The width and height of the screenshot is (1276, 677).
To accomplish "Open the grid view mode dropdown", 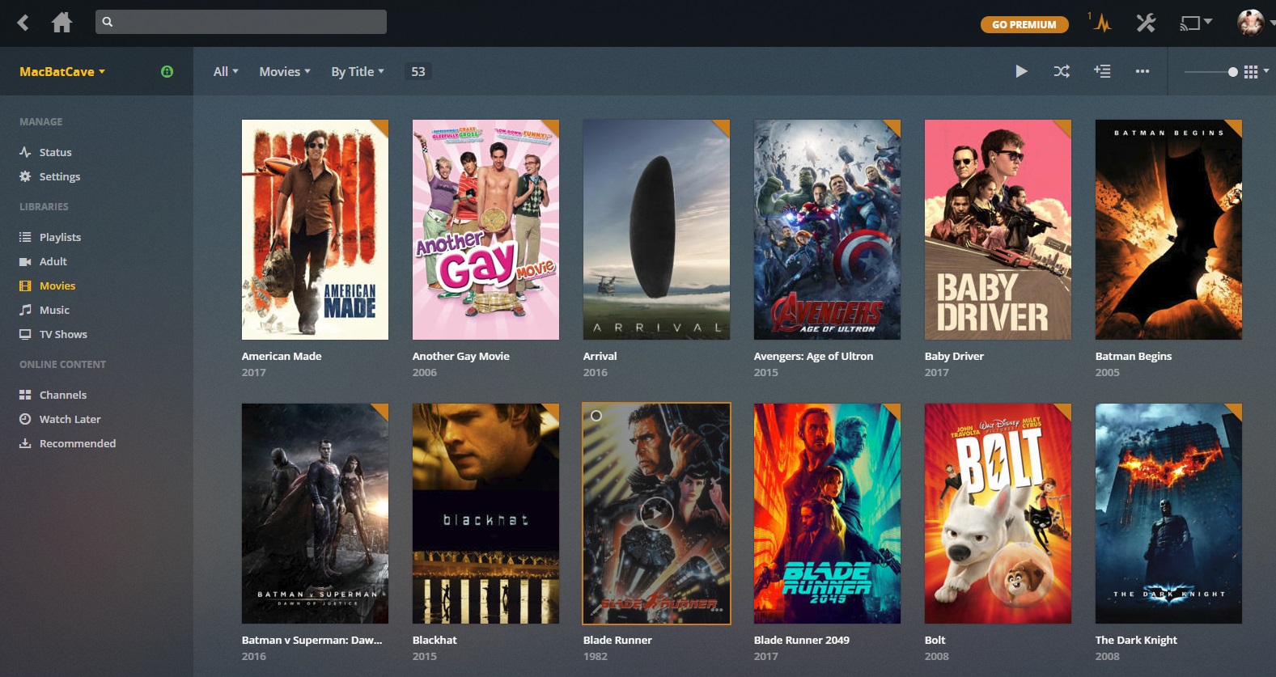I will click(1256, 72).
